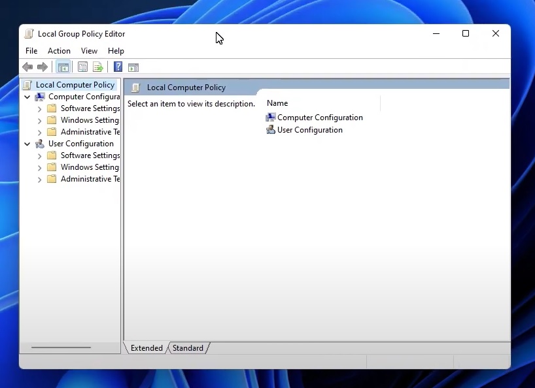
Task: Click the Properties toolbar icon
Action: click(x=82, y=67)
